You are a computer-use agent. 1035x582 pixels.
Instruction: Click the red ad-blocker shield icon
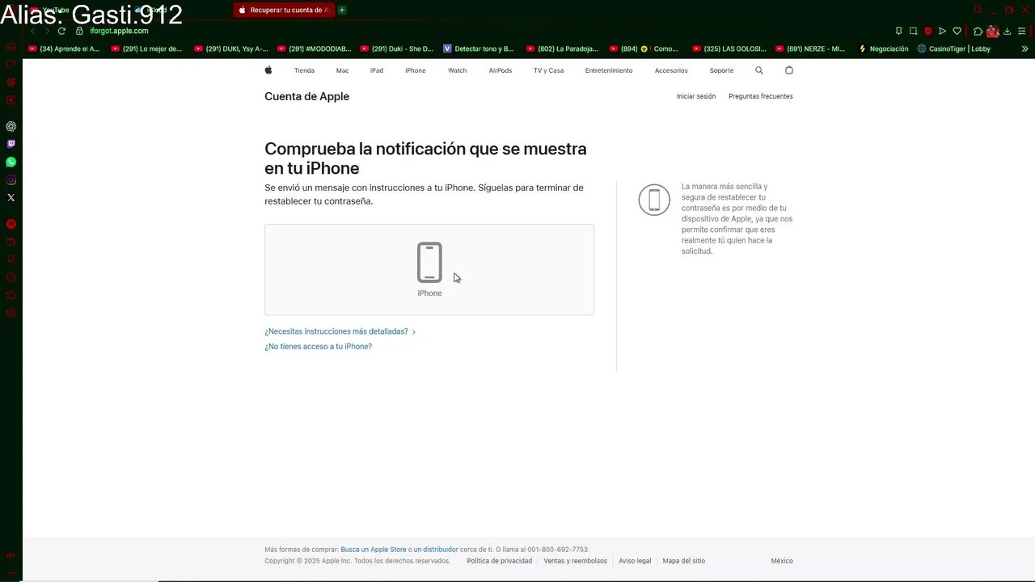click(928, 31)
